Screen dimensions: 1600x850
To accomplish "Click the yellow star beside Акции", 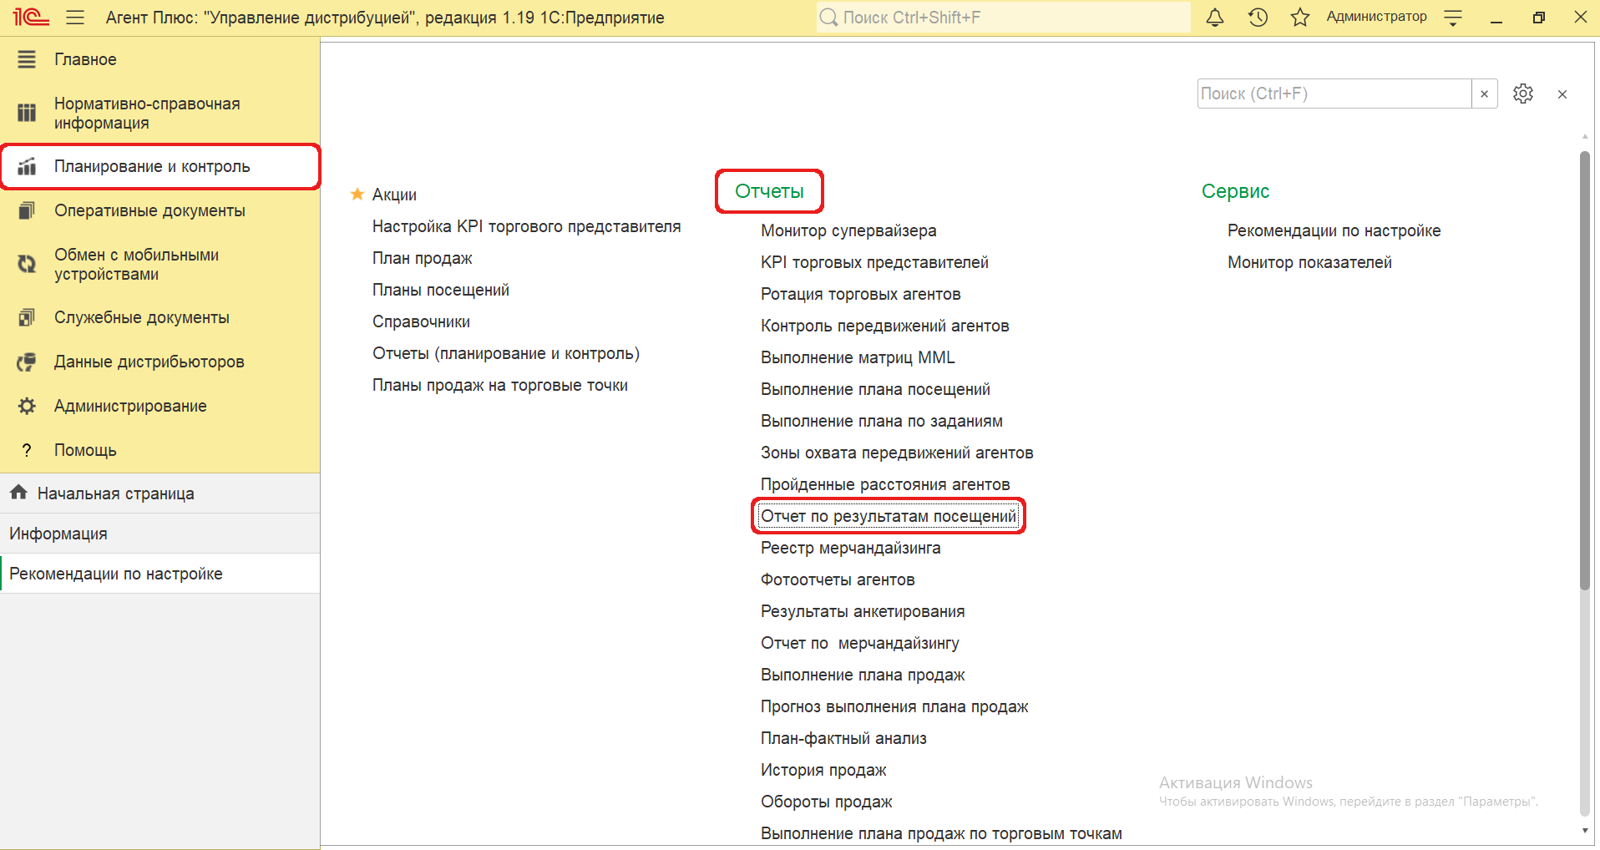I will pyautogui.click(x=357, y=195).
